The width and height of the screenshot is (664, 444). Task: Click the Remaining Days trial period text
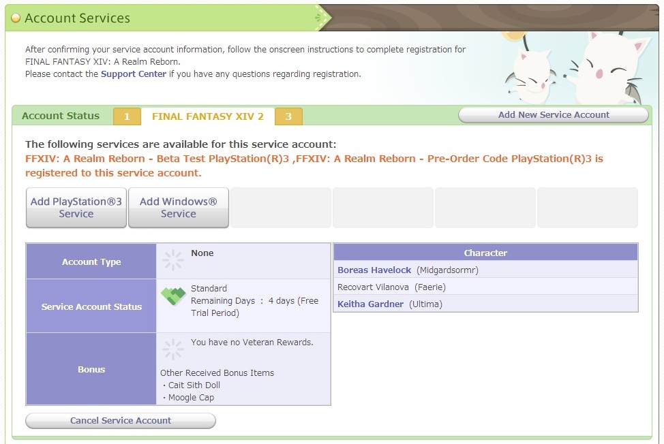click(254, 306)
